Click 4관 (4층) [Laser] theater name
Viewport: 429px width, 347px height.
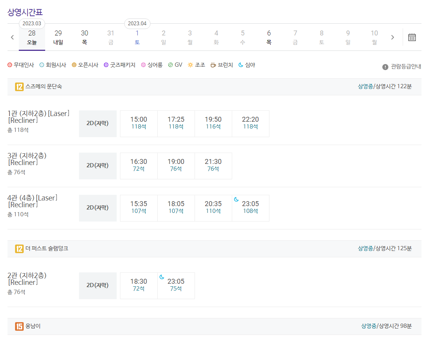click(x=32, y=201)
